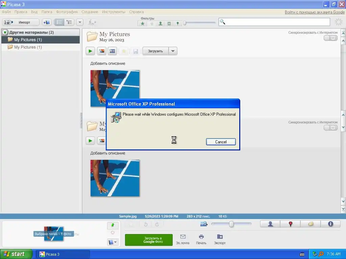Click the Picasa 3 taskbar button
346x259 pixels.
pyautogui.click(x=63, y=254)
